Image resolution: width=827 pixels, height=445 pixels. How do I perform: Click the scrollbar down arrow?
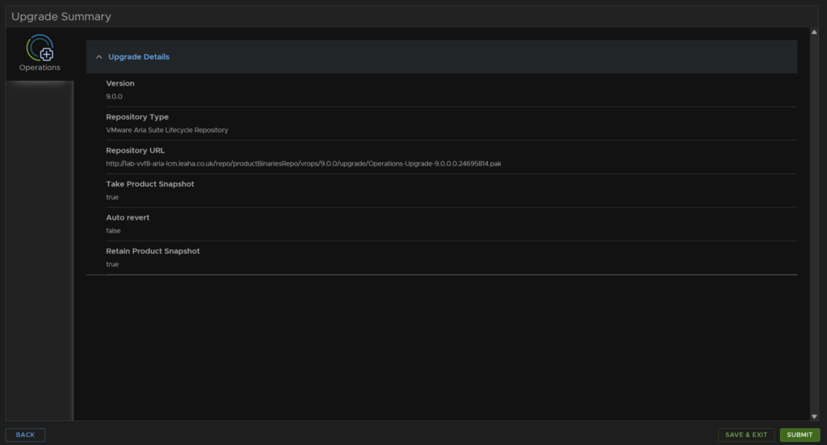tap(814, 417)
